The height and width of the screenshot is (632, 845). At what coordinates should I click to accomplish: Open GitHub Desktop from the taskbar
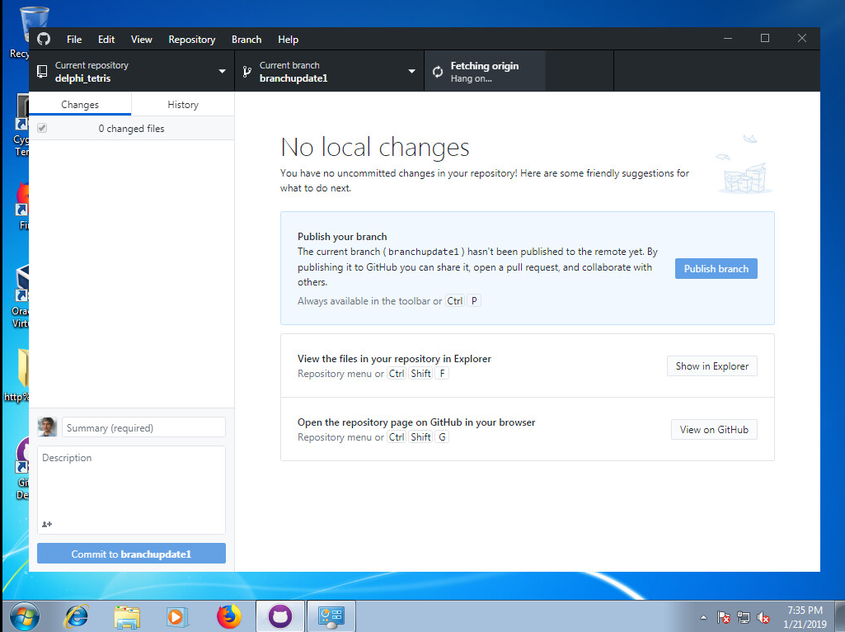tap(280, 616)
